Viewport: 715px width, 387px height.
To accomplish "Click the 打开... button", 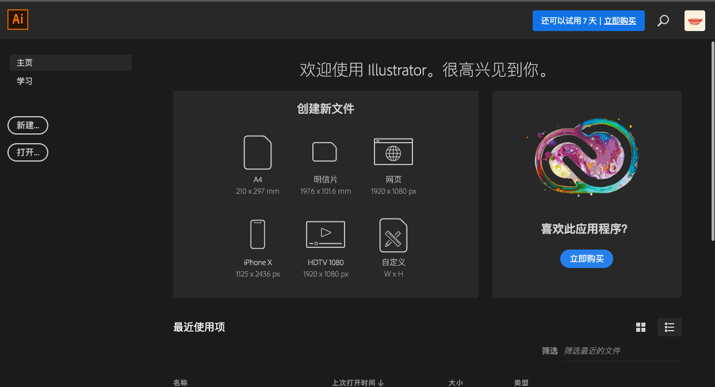I will coord(28,152).
